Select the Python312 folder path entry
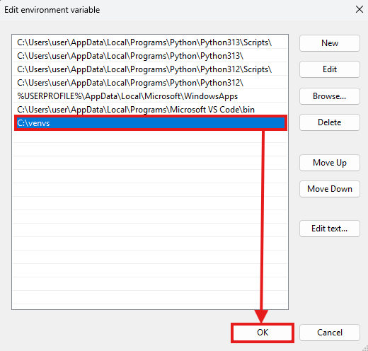The height and width of the screenshot is (351, 368). tap(150, 83)
